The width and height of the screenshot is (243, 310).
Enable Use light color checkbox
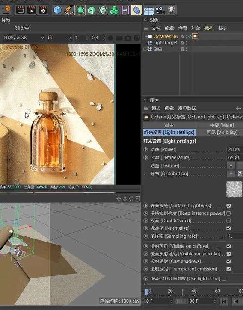coord(224,279)
